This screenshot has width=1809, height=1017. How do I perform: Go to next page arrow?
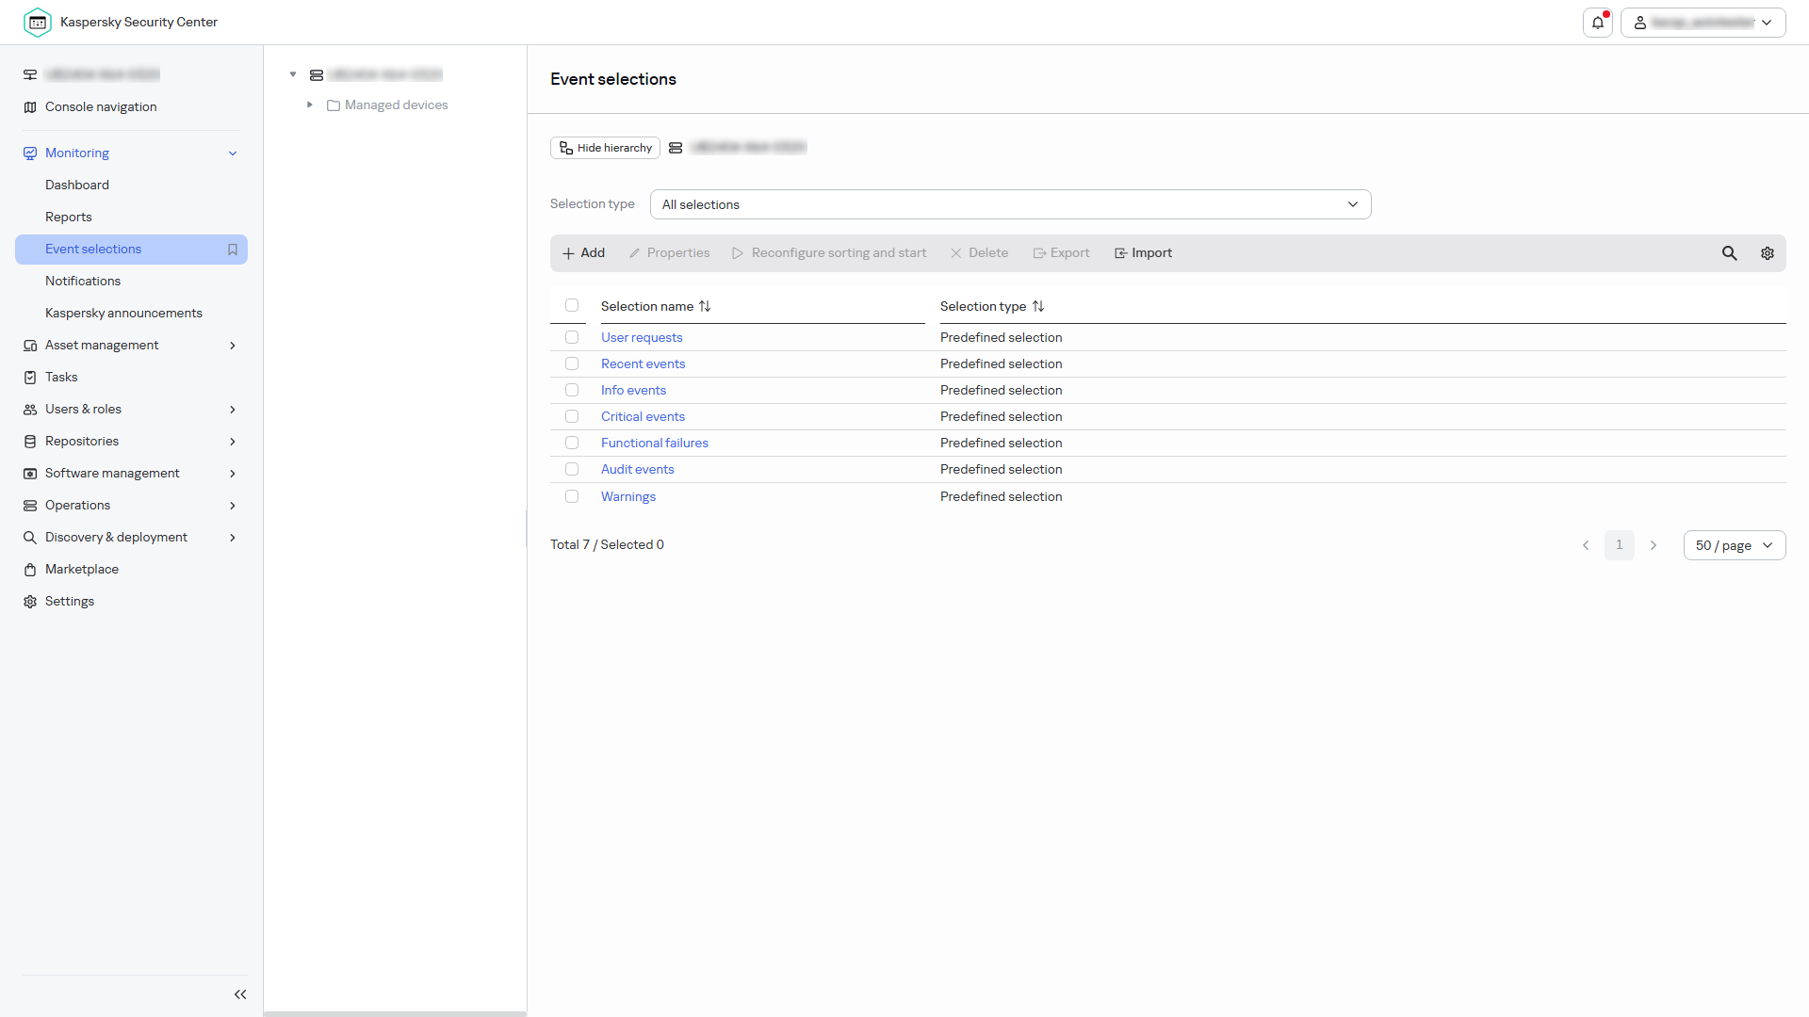click(1653, 545)
